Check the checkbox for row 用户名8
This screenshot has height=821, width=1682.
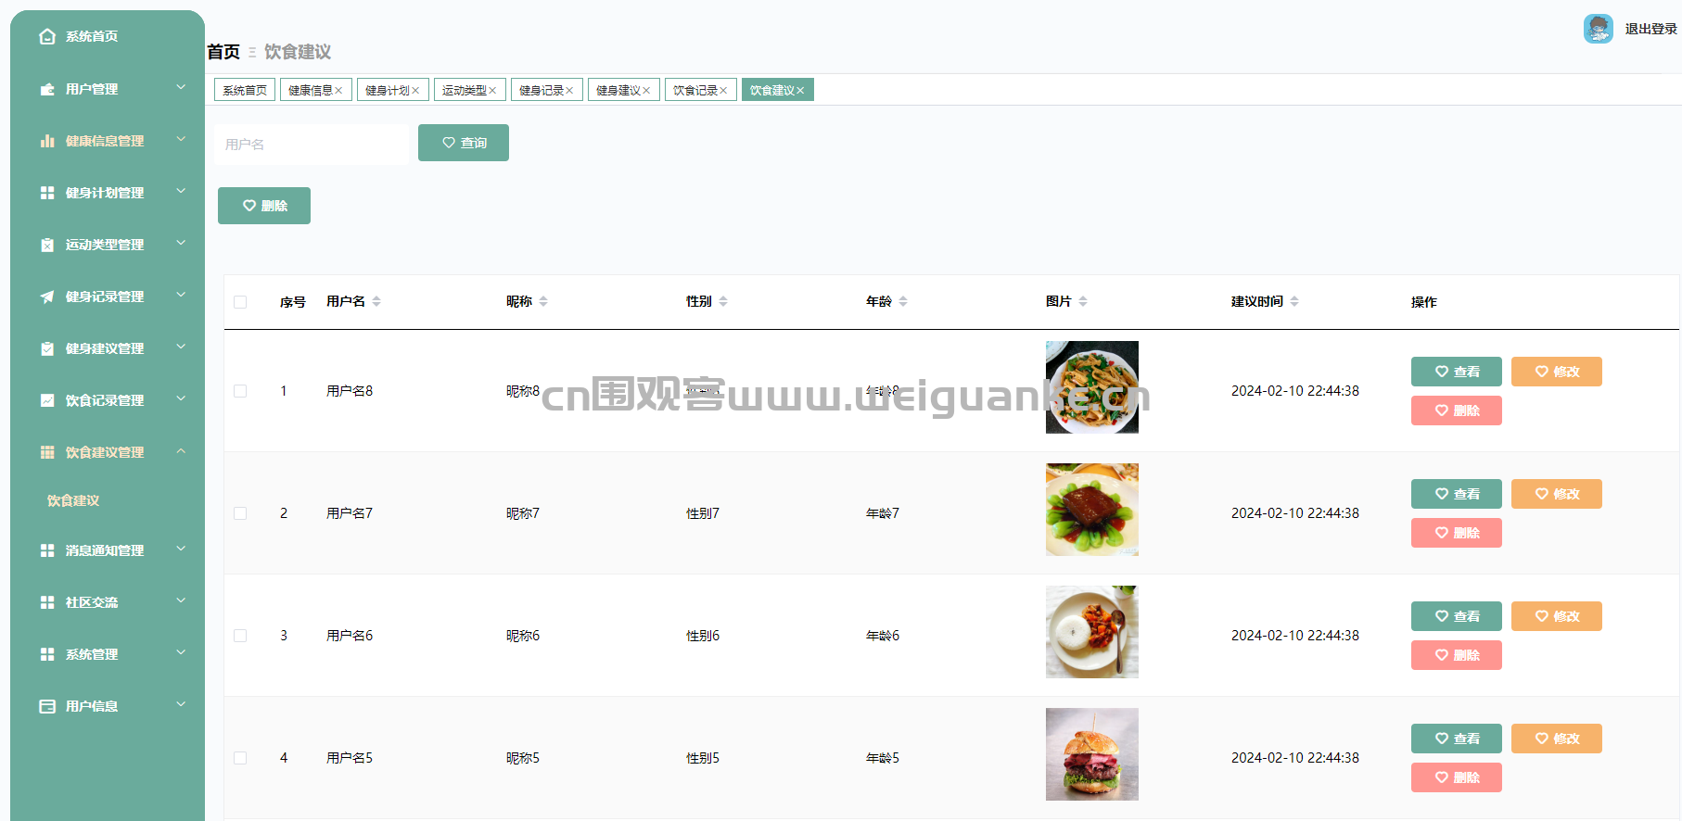click(x=240, y=391)
